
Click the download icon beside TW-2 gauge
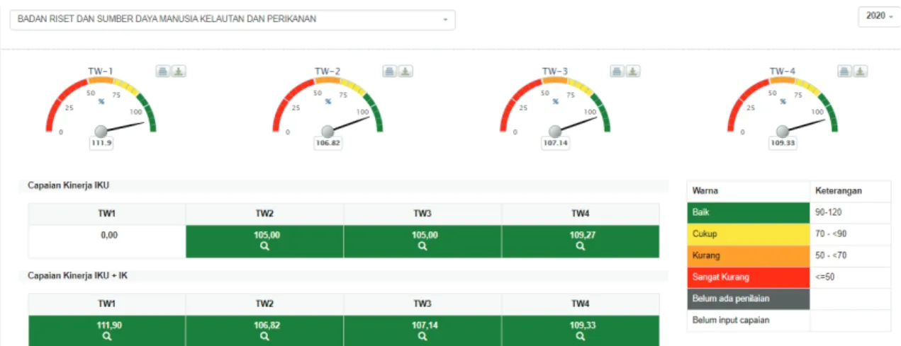(x=405, y=71)
